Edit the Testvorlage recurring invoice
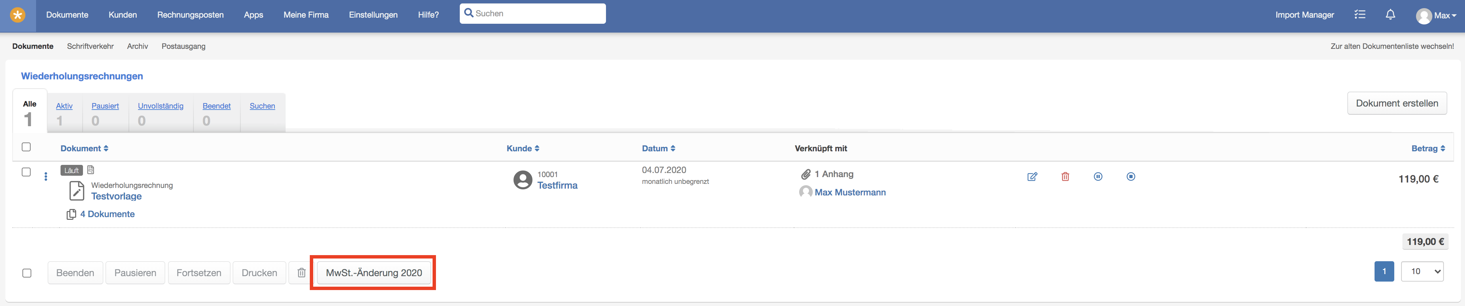Image resolution: width=1465 pixels, height=306 pixels. tap(1032, 176)
